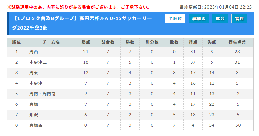Select the 周東 team row
This screenshot has height=136, width=259.
point(130,73)
